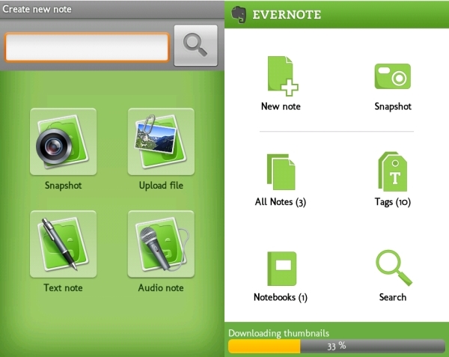Screen dimensions: 449x357
Task: Click the 33 % download progress bar
Action: pyautogui.click(x=337, y=346)
